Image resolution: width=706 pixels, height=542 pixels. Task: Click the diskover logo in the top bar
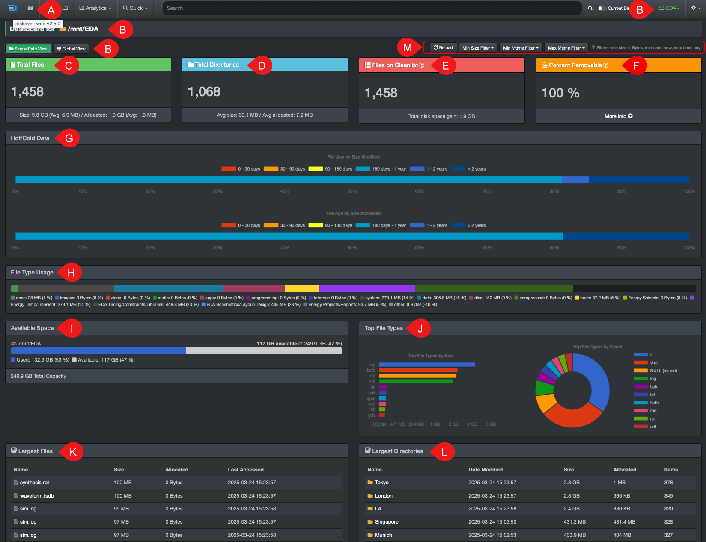tap(12, 8)
